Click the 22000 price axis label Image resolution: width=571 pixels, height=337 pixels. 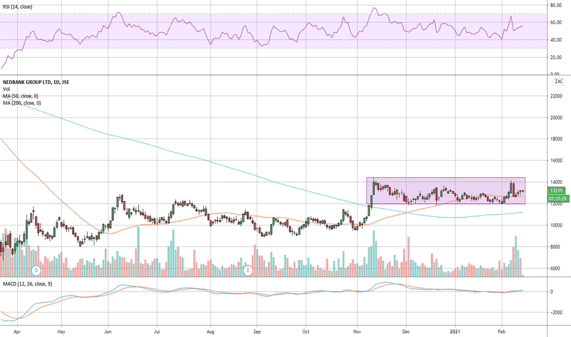click(x=556, y=96)
